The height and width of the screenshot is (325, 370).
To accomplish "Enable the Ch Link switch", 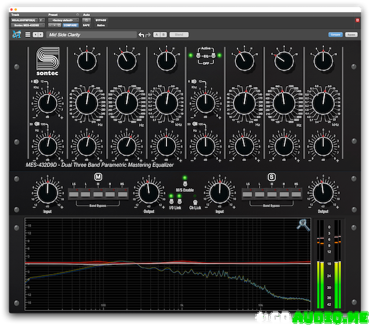I will click(195, 202).
